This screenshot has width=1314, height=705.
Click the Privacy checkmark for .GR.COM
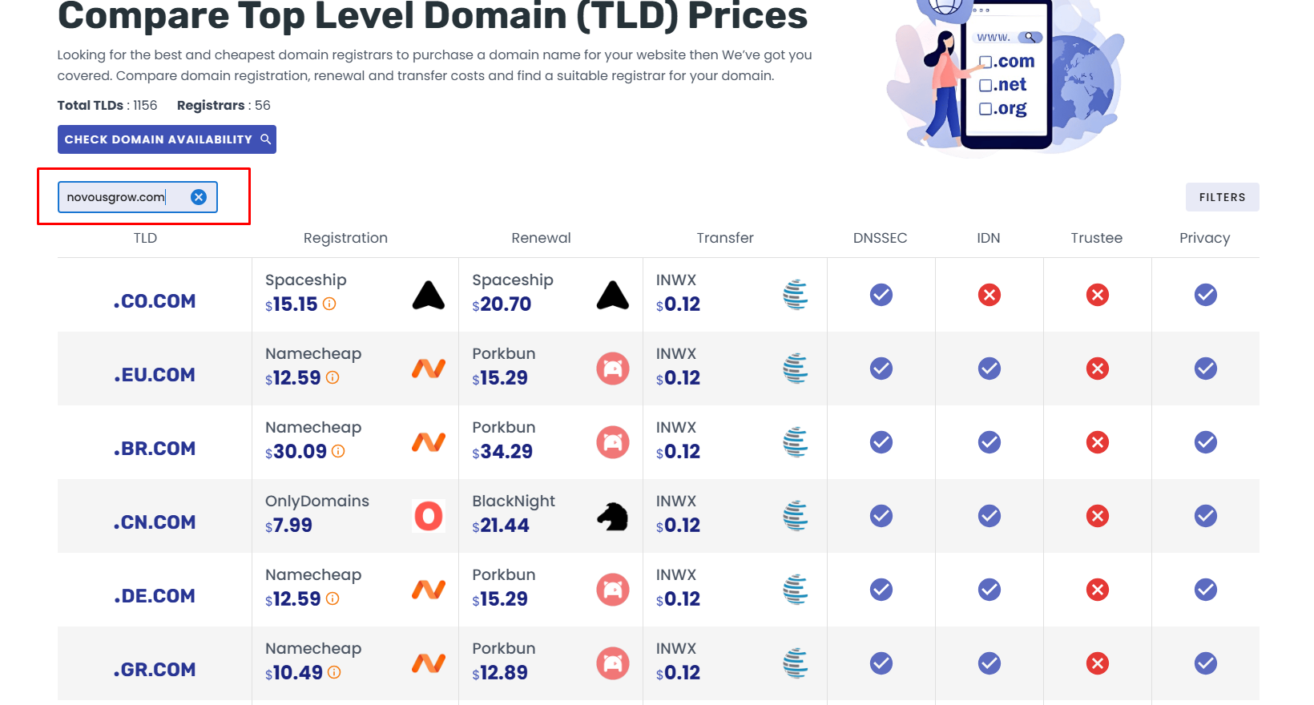(x=1206, y=663)
